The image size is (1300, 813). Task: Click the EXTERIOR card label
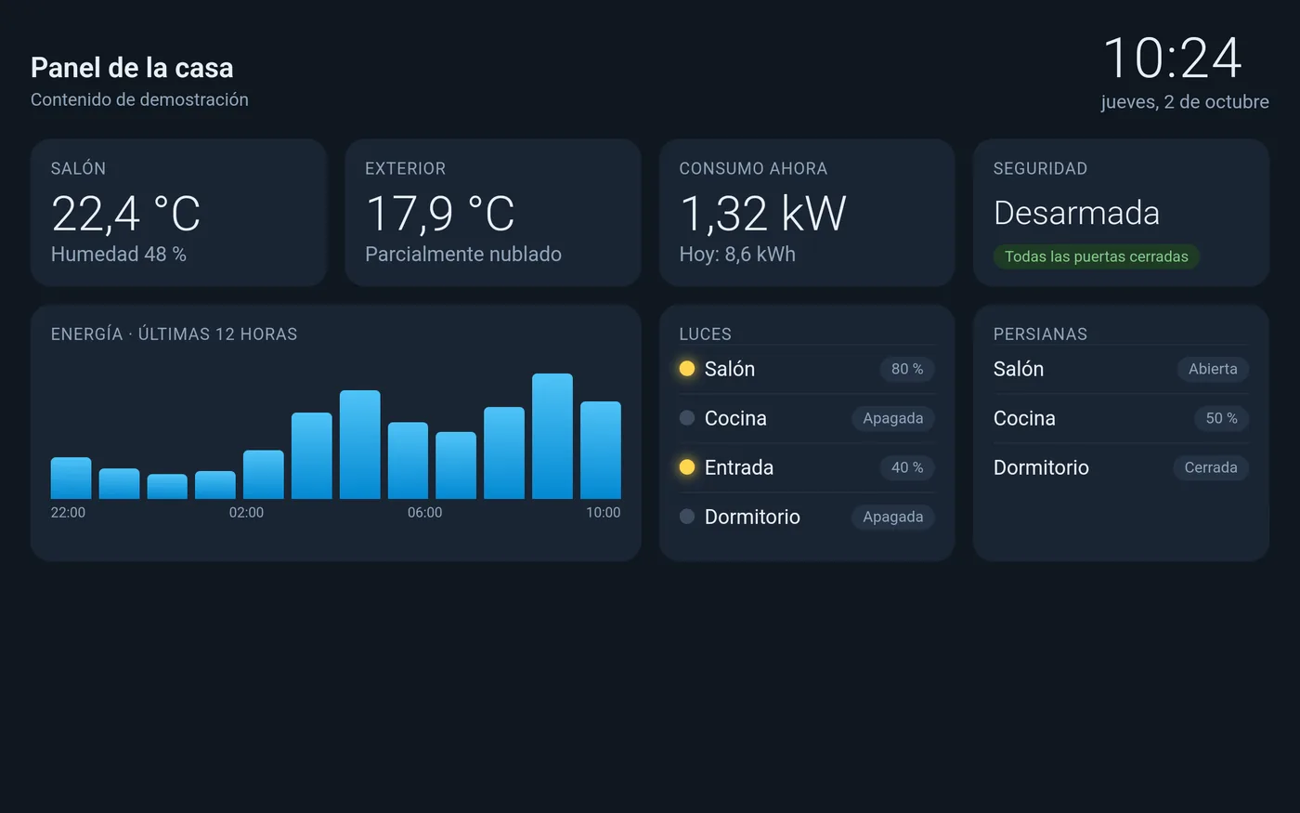tap(405, 169)
